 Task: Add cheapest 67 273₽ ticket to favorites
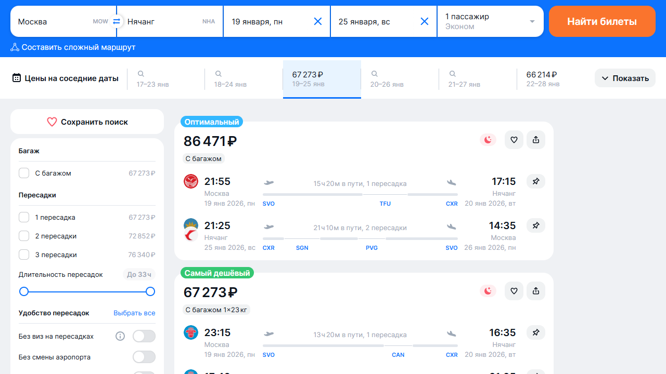pyautogui.click(x=514, y=291)
